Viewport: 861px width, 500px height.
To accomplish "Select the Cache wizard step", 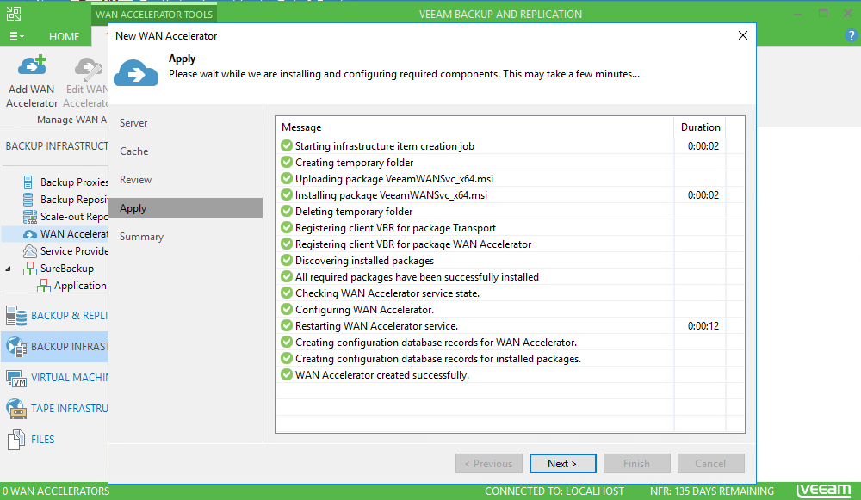I will click(x=134, y=151).
